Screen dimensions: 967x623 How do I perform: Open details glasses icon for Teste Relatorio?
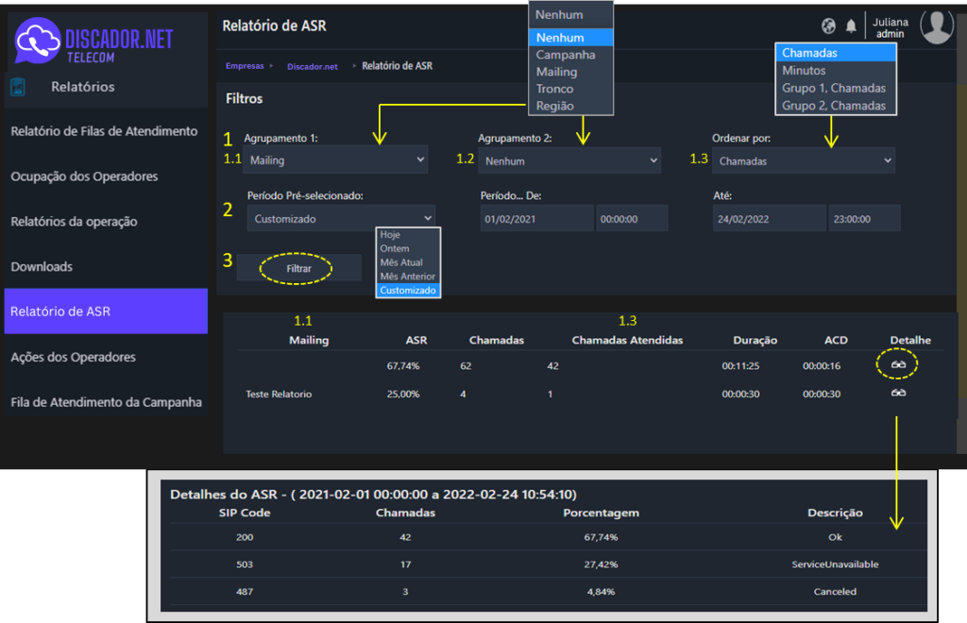coord(898,393)
